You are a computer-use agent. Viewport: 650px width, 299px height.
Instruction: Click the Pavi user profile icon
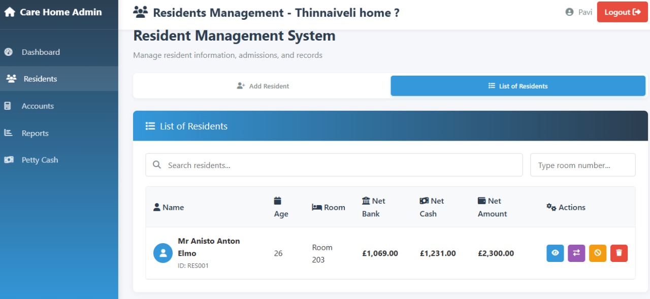click(569, 12)
